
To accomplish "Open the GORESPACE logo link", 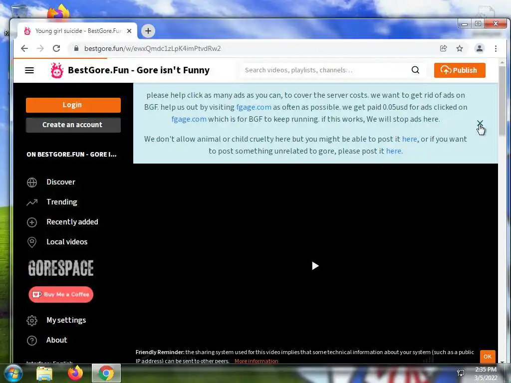I will (61, 268).
